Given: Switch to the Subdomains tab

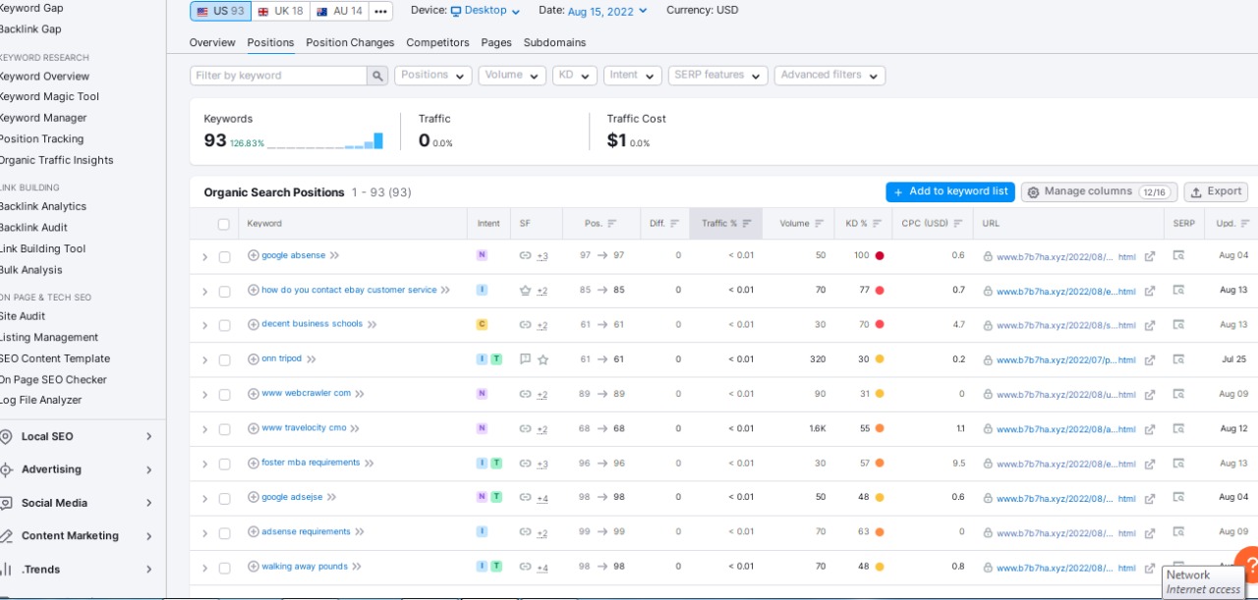Looking at the screenshot, I should [554, 43].
